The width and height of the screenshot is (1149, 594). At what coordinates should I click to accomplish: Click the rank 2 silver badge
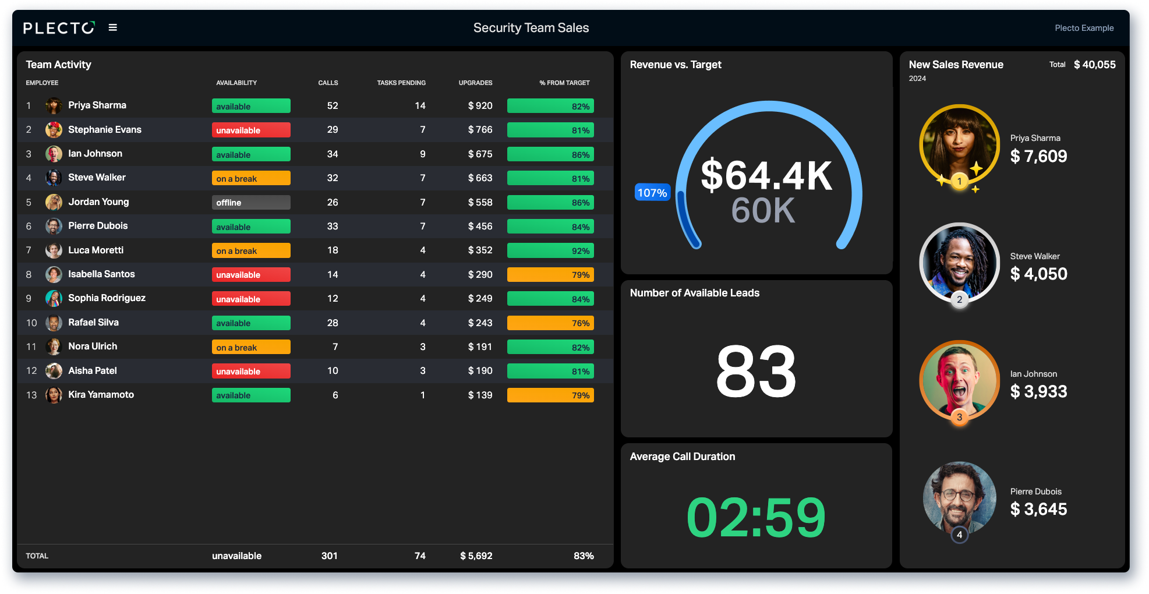click(x=959, y=299)
